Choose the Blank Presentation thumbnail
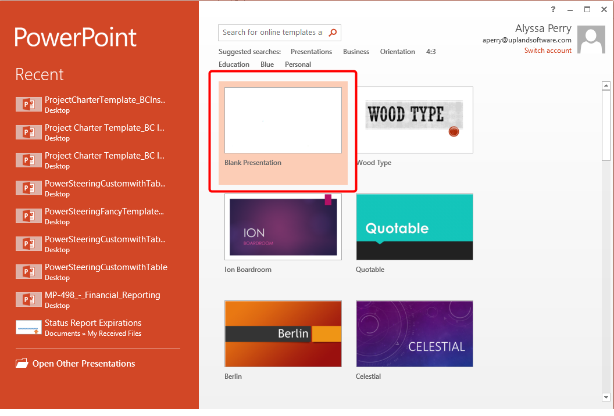The height and width of the screenshot is (416, 614). (x=283, y=120)
